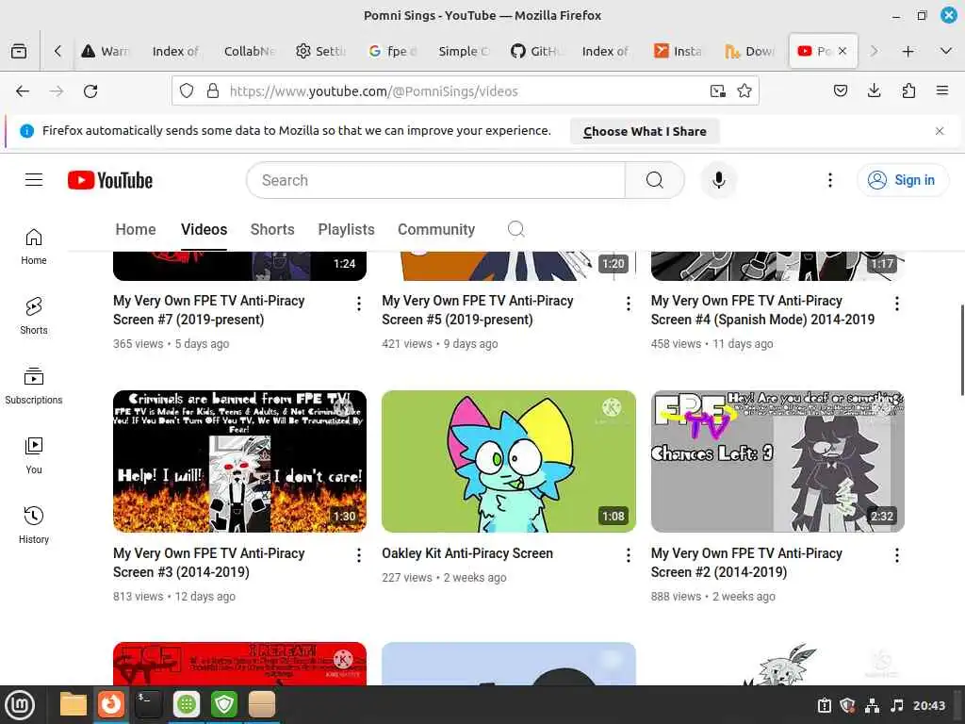Start voice search with microphone icon
The height and width of the screenshot is (724, 965).
coord(718,180)
